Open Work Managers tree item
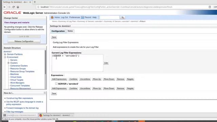217x122 pixels. coord(17,83)
